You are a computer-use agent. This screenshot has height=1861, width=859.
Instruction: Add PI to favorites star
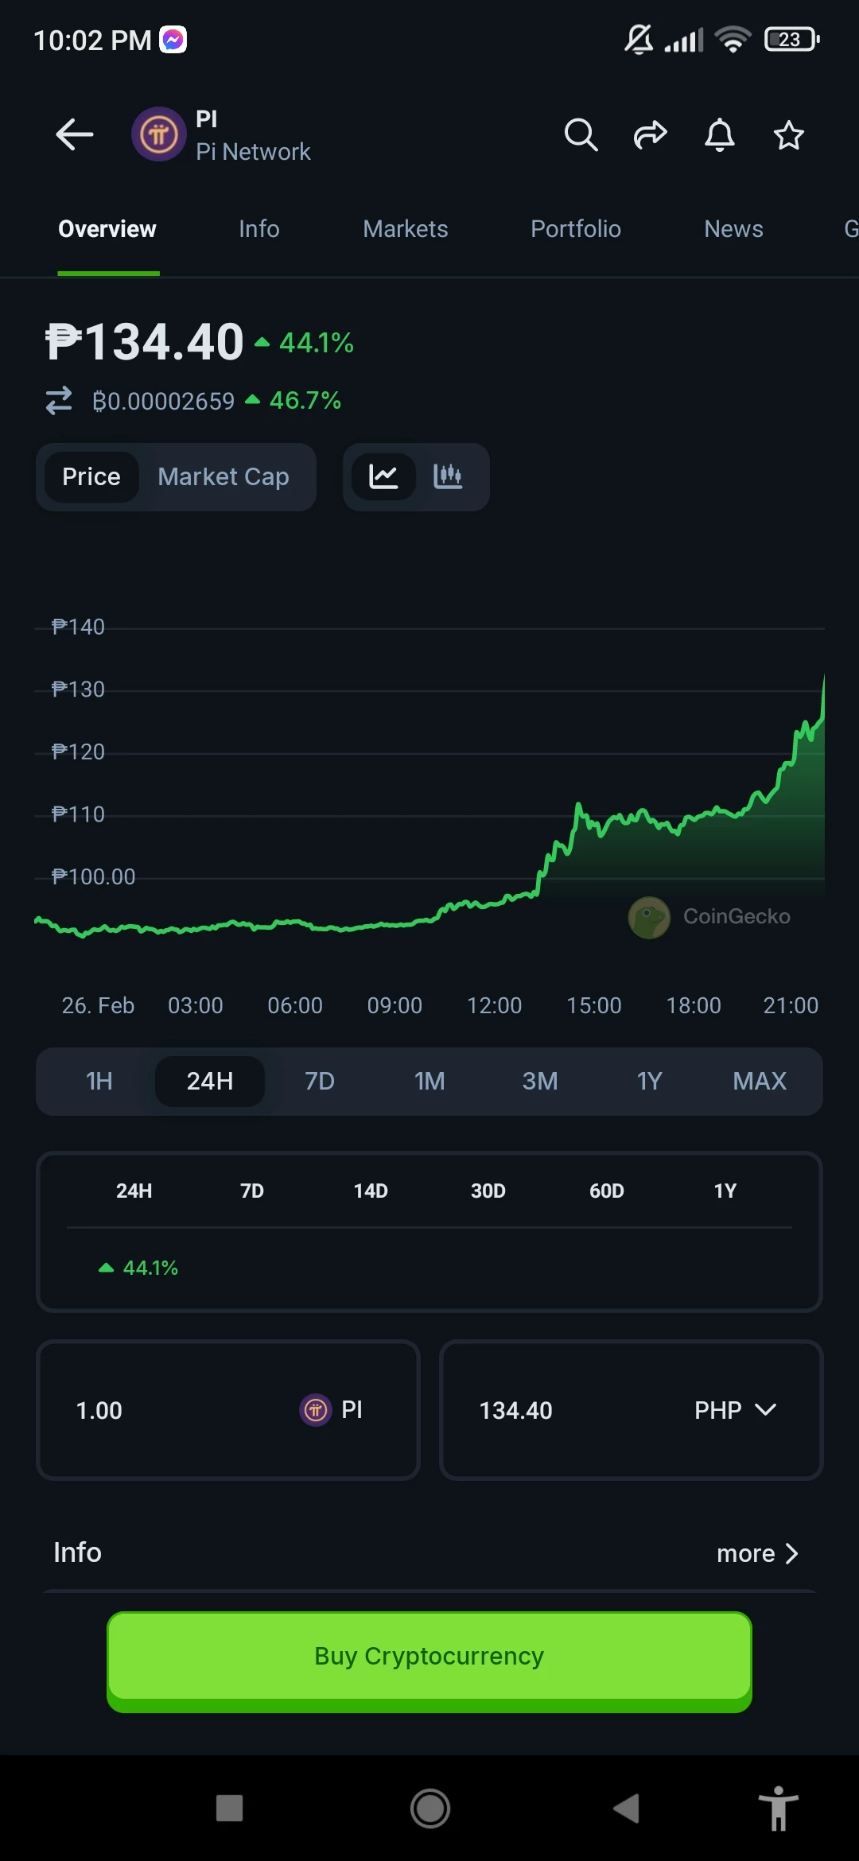point(789,134)
